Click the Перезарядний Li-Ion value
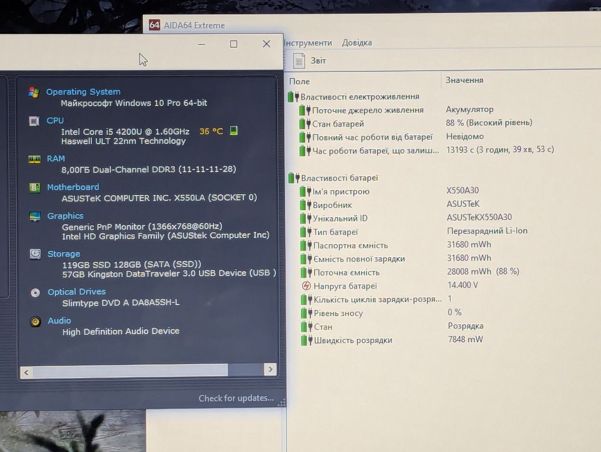601x452 pixels. point(487,231)
